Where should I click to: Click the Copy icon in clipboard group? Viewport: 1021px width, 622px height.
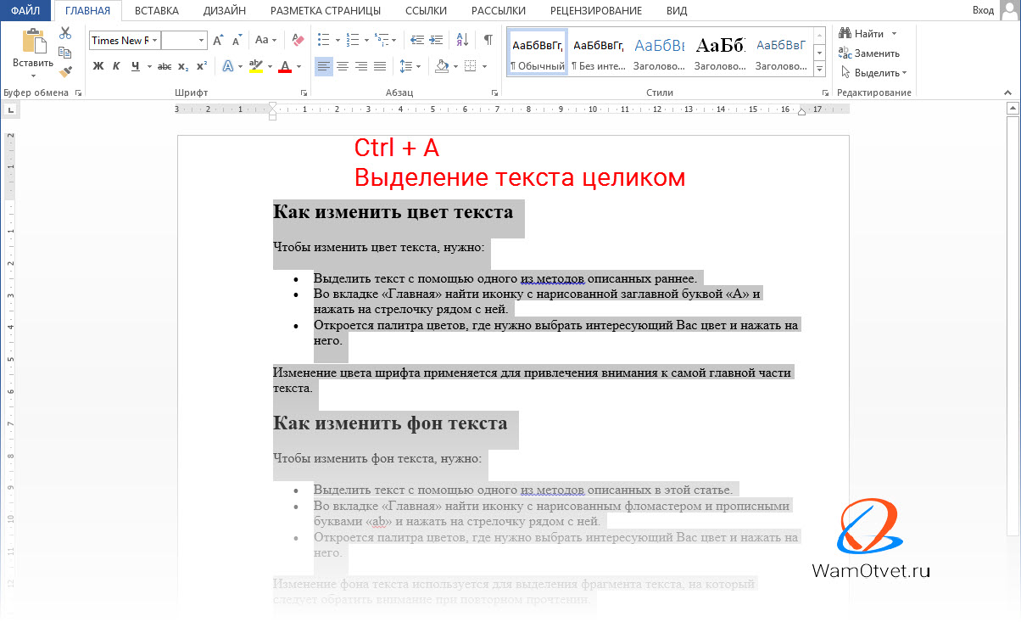pos(65,53)
